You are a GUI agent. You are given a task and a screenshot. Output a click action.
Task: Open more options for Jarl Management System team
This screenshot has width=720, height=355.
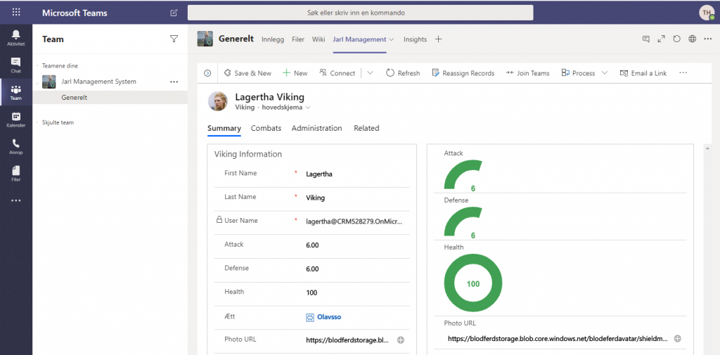pos(174,82)
